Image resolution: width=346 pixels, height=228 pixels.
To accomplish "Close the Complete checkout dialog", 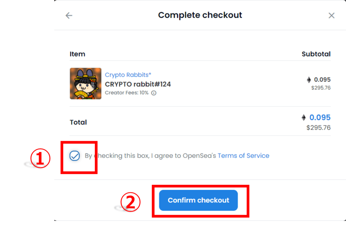I will (x=331, y=16).
